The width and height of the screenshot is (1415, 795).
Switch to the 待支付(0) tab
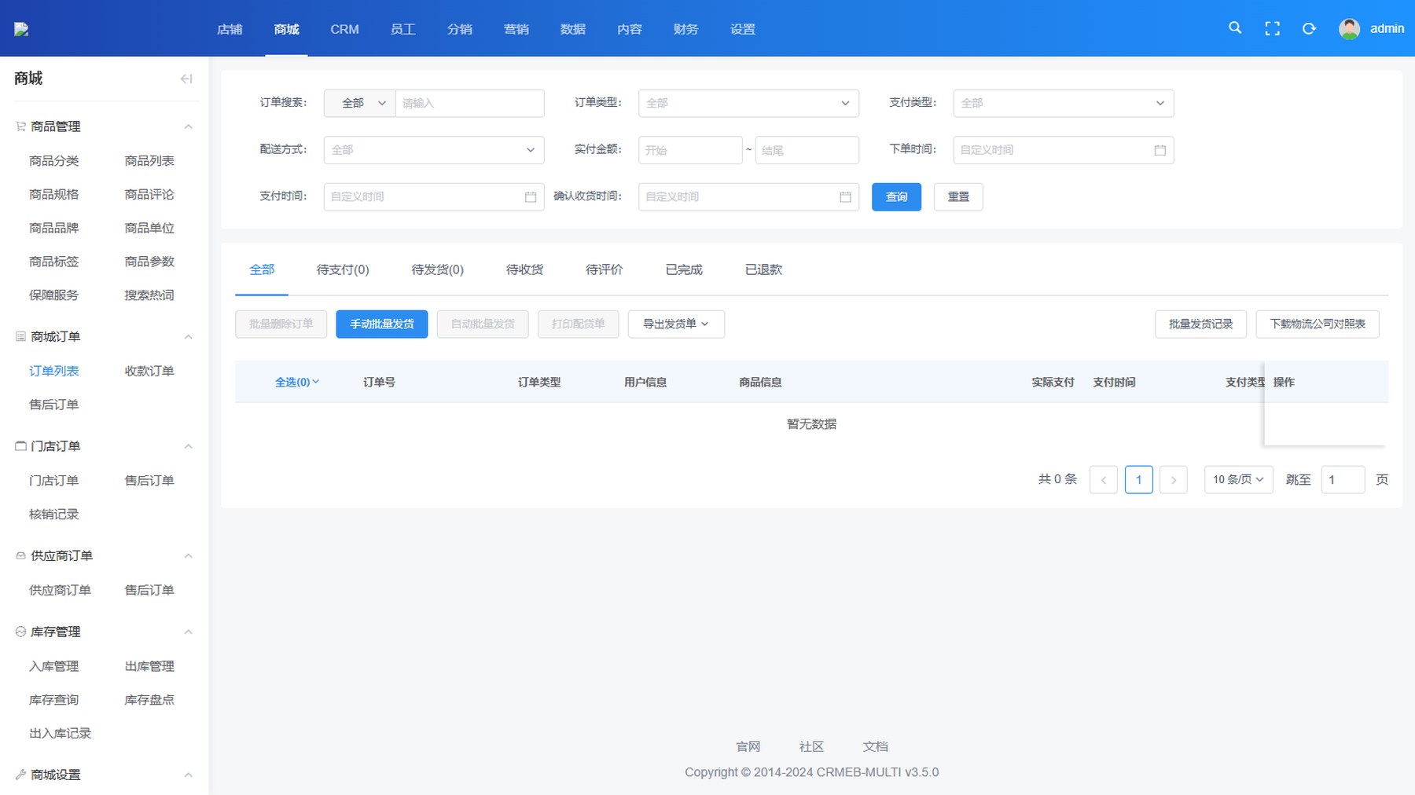coord(343,269)
